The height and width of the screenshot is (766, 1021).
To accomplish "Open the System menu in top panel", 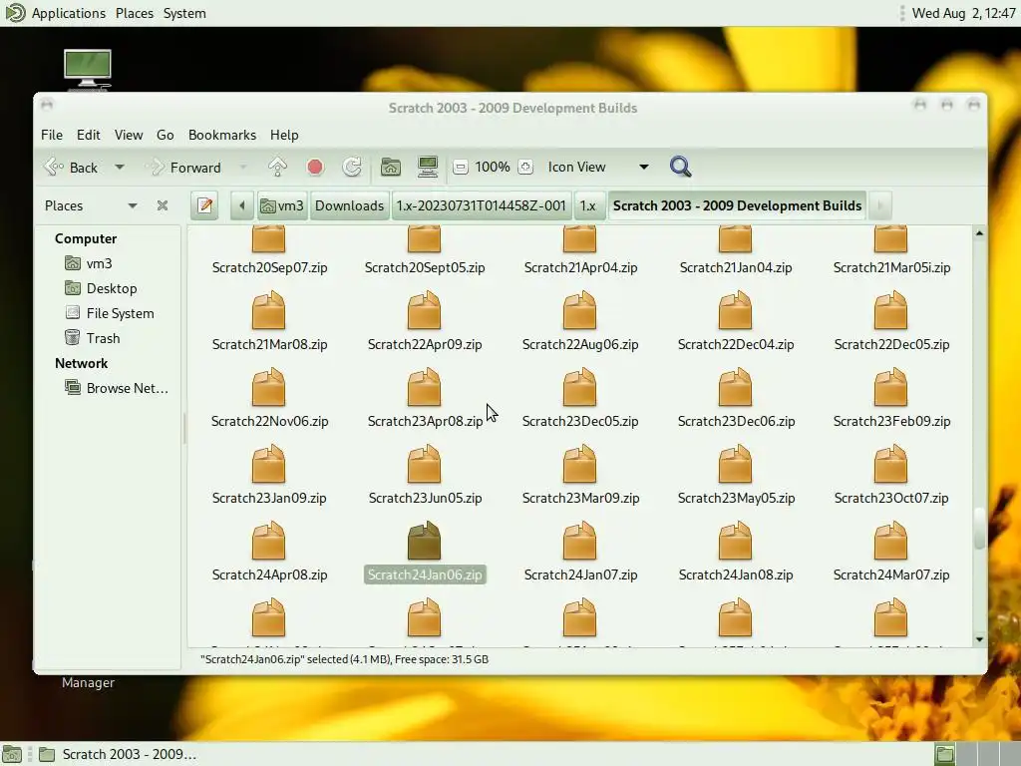I will (184, 13).
